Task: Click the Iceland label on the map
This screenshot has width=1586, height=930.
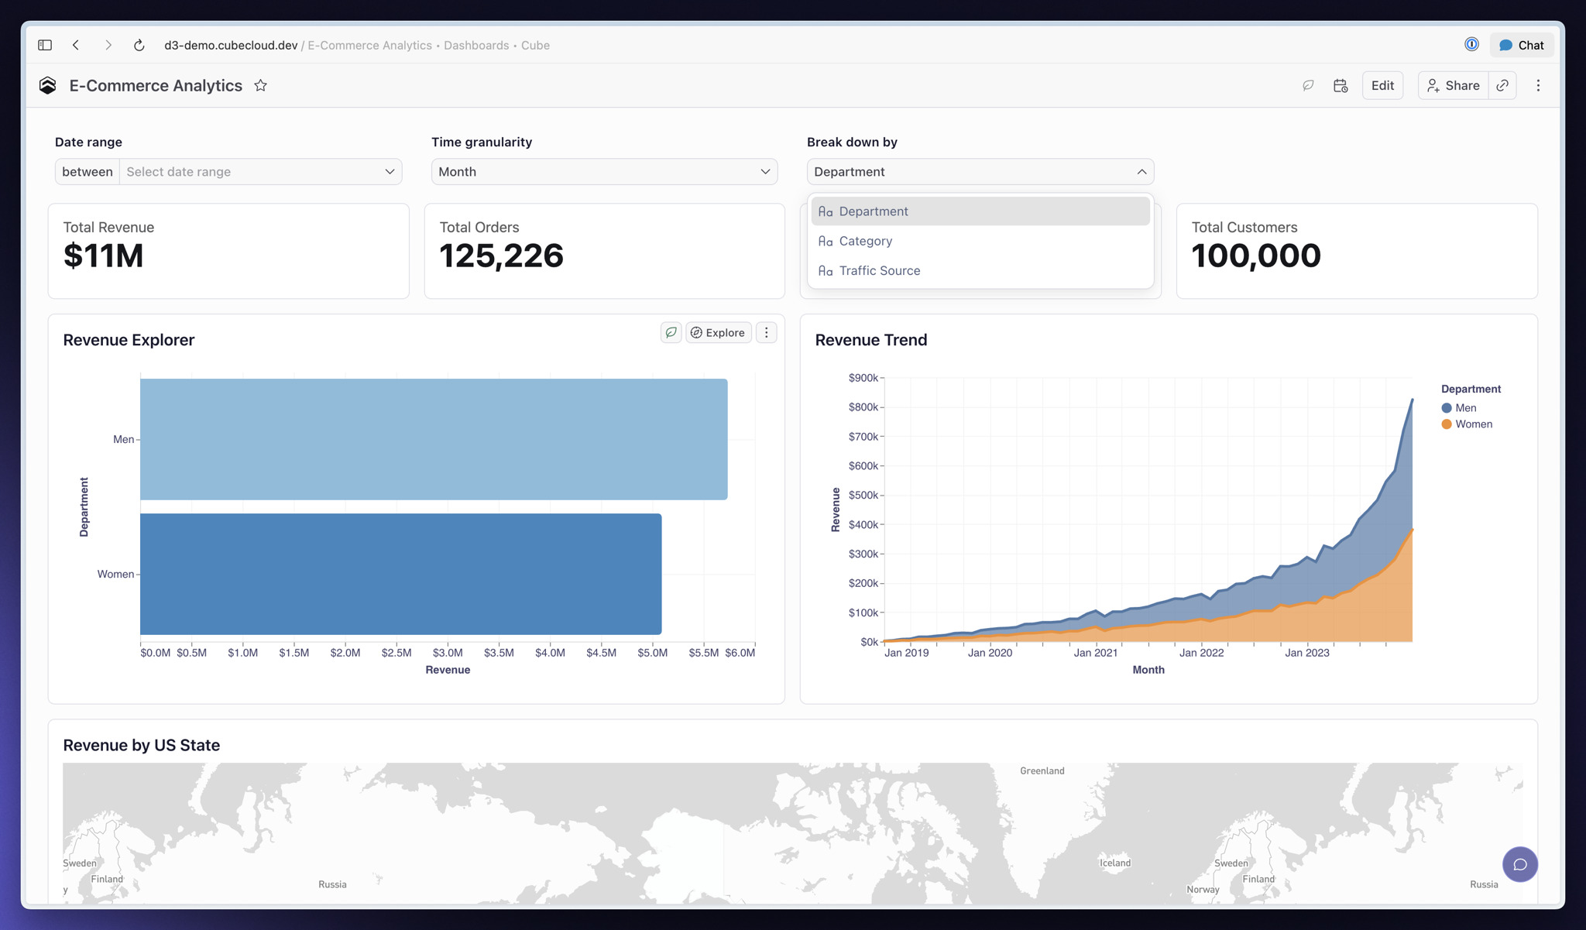Action: point(1115,863)
